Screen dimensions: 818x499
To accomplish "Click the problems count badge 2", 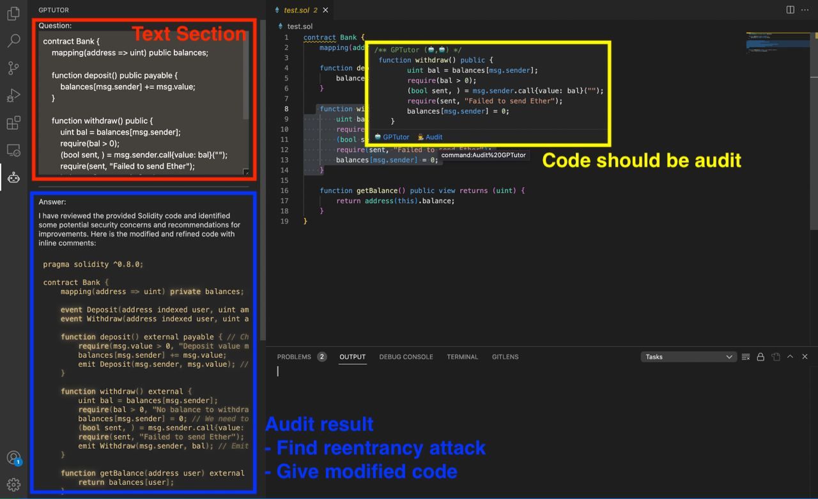I will point(322,357).
